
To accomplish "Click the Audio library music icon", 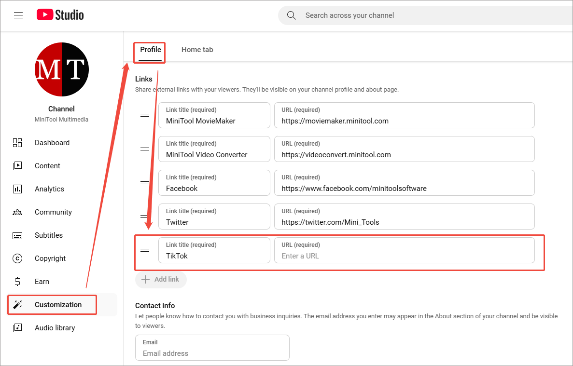I will click(17, 328).
